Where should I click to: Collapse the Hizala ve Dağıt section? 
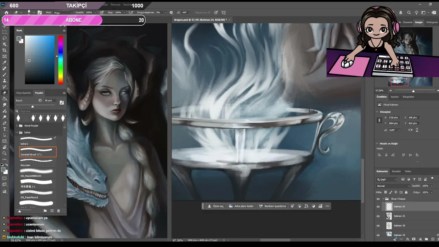[377, 143]
